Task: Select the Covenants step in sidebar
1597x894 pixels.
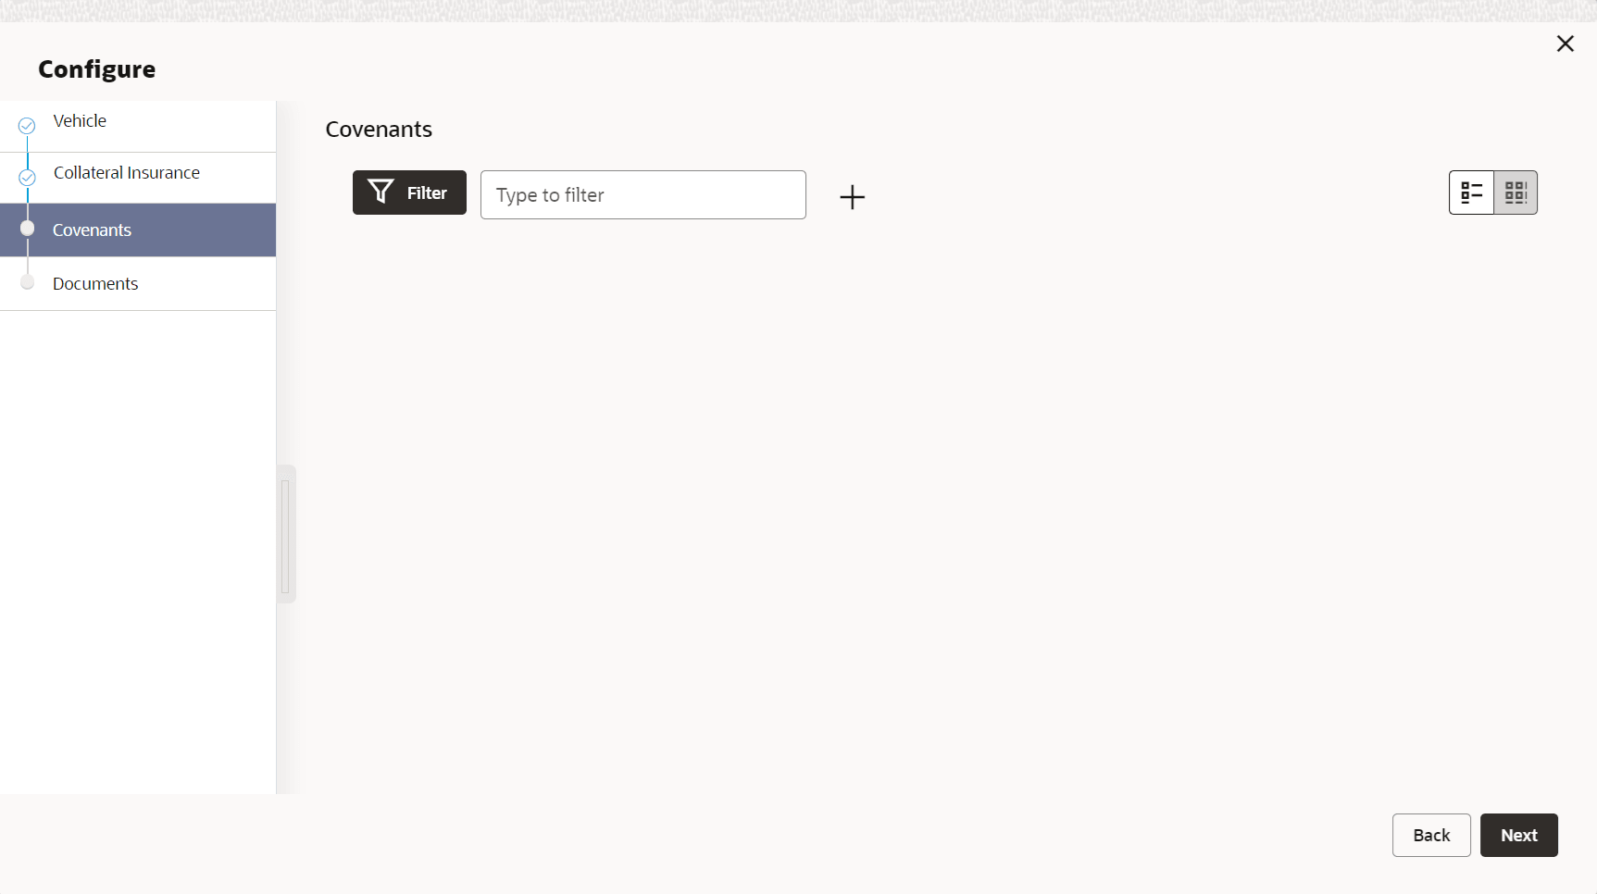Action: pyautogui.click(x=138, y=230)
